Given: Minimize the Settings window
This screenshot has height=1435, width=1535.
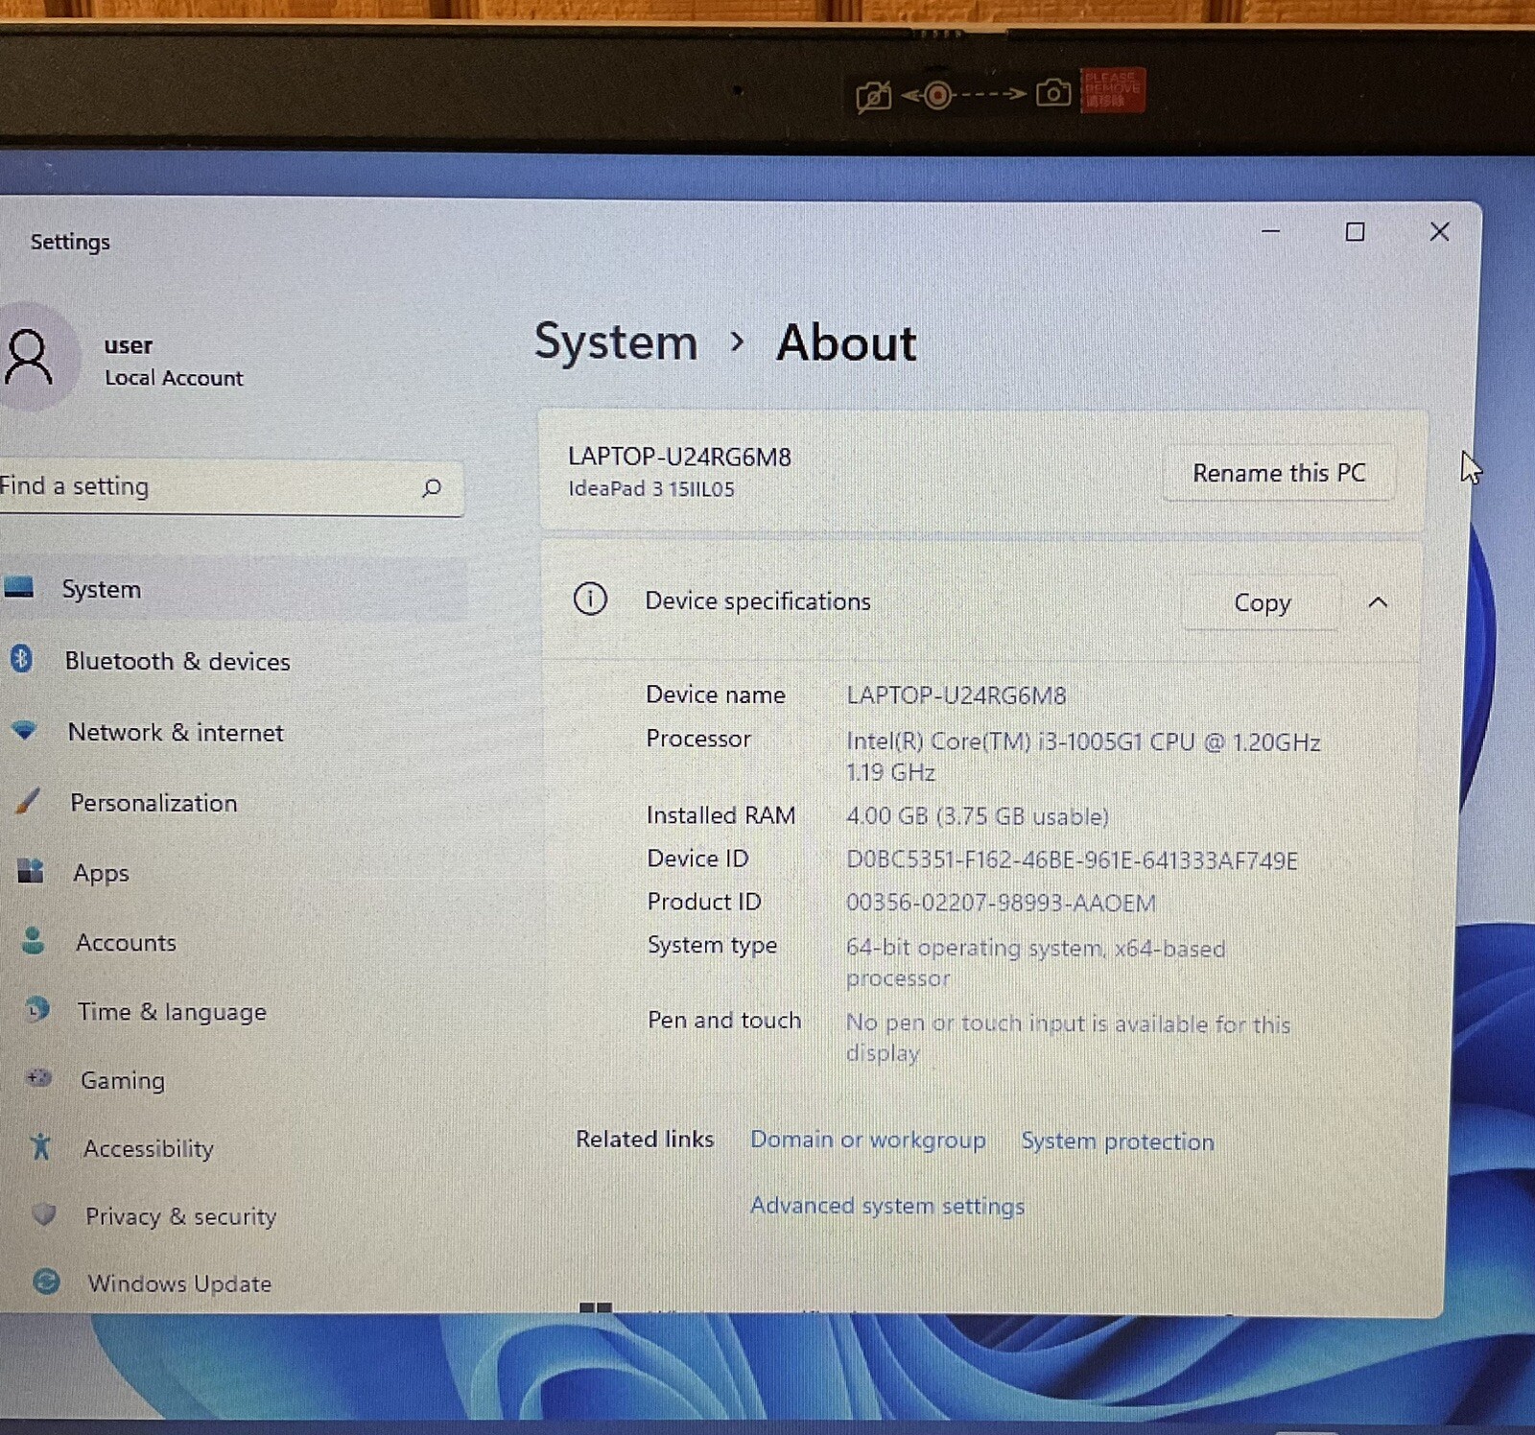Looking at the screenshot, I should point(1270,231).
